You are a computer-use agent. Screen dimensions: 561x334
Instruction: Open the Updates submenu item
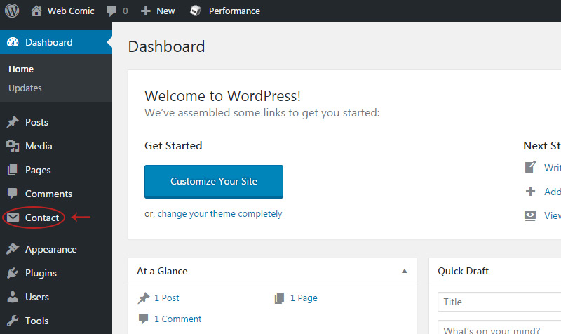click(25, 88)
